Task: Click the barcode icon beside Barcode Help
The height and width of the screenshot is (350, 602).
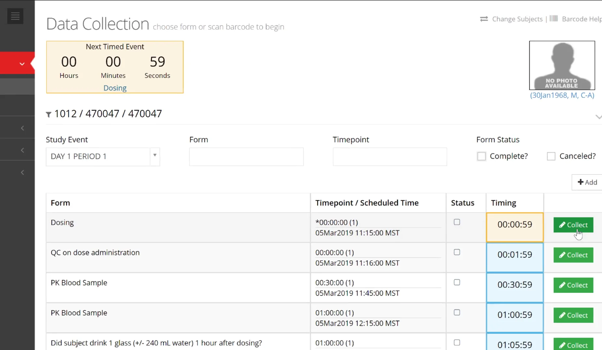Action: tap(554, 19)
